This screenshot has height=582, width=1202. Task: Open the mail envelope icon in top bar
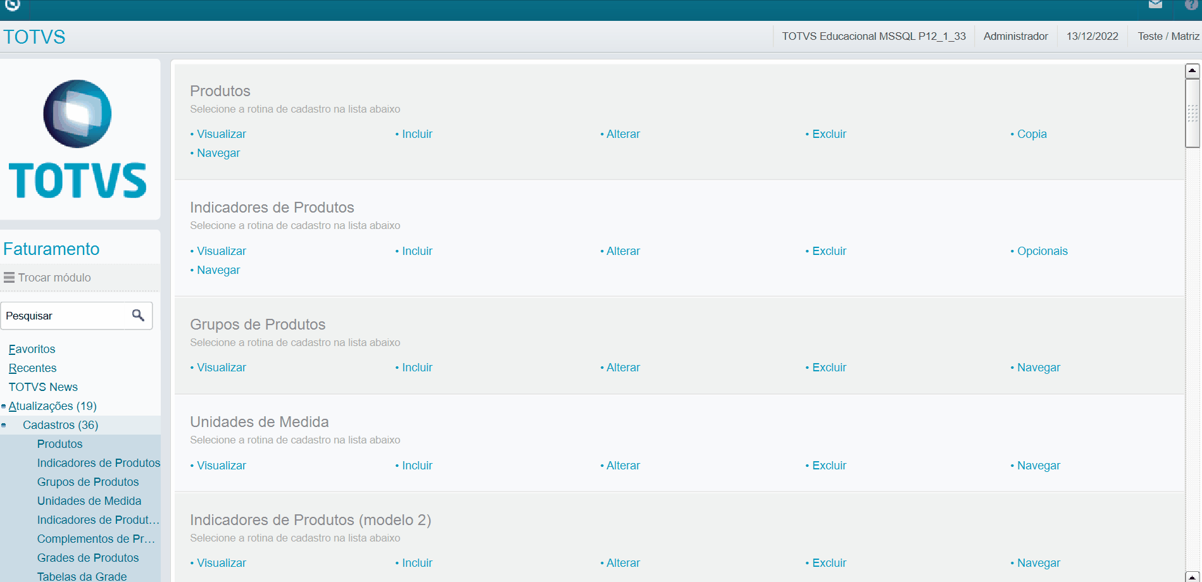click(x=1155, y=4)
